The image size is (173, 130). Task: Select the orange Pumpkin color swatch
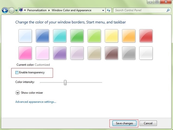pos(129,36)
